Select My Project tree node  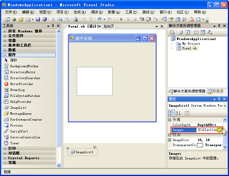(x=188, y=44)
